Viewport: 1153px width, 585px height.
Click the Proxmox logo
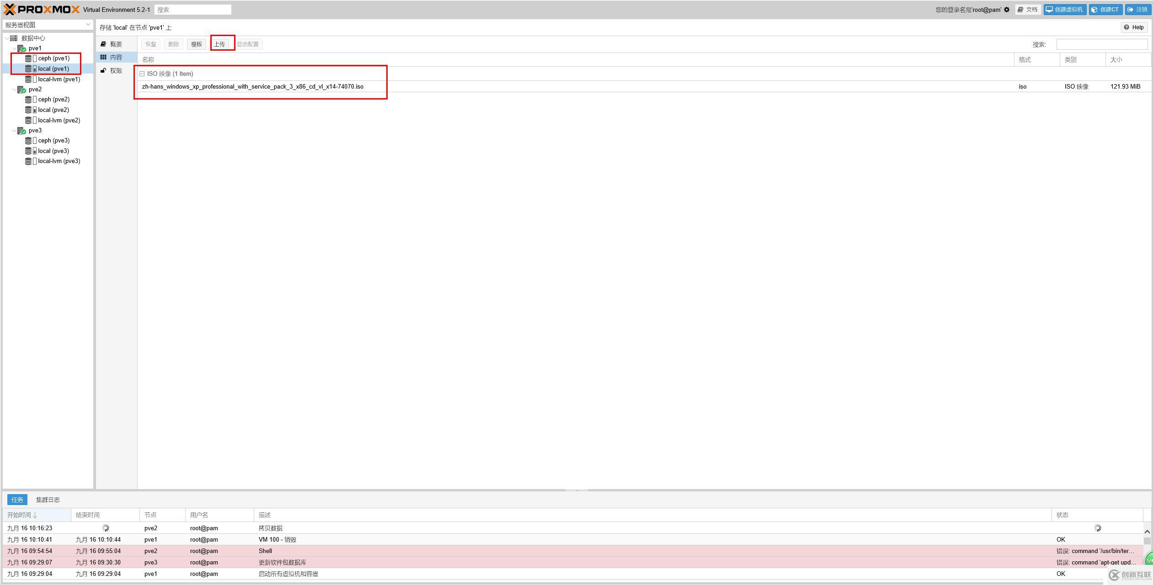(42, 10)
